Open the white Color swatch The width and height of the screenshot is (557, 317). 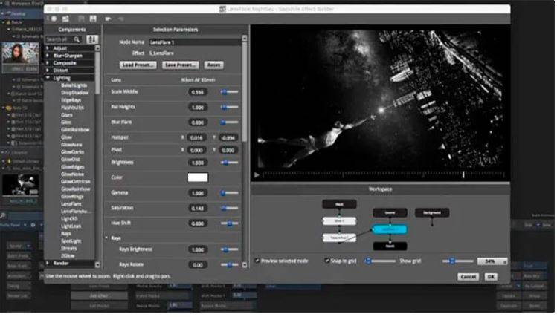coord(197,177)
